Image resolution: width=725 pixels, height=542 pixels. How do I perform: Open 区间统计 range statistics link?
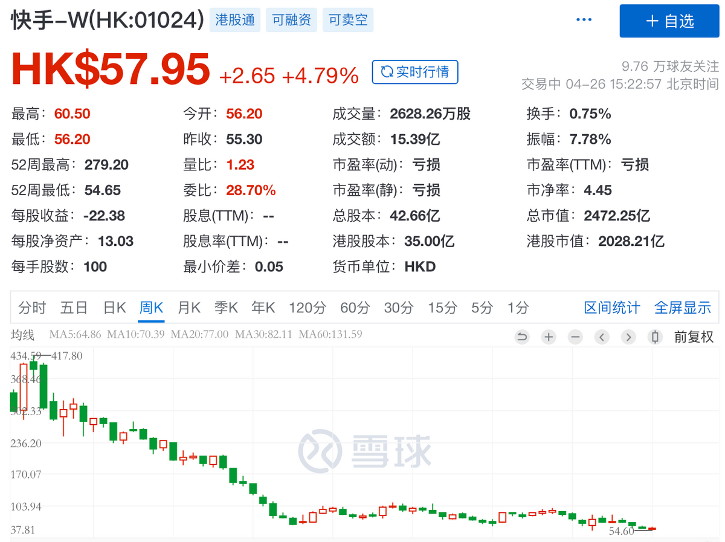pyautogui.click(x=611, y=308)
